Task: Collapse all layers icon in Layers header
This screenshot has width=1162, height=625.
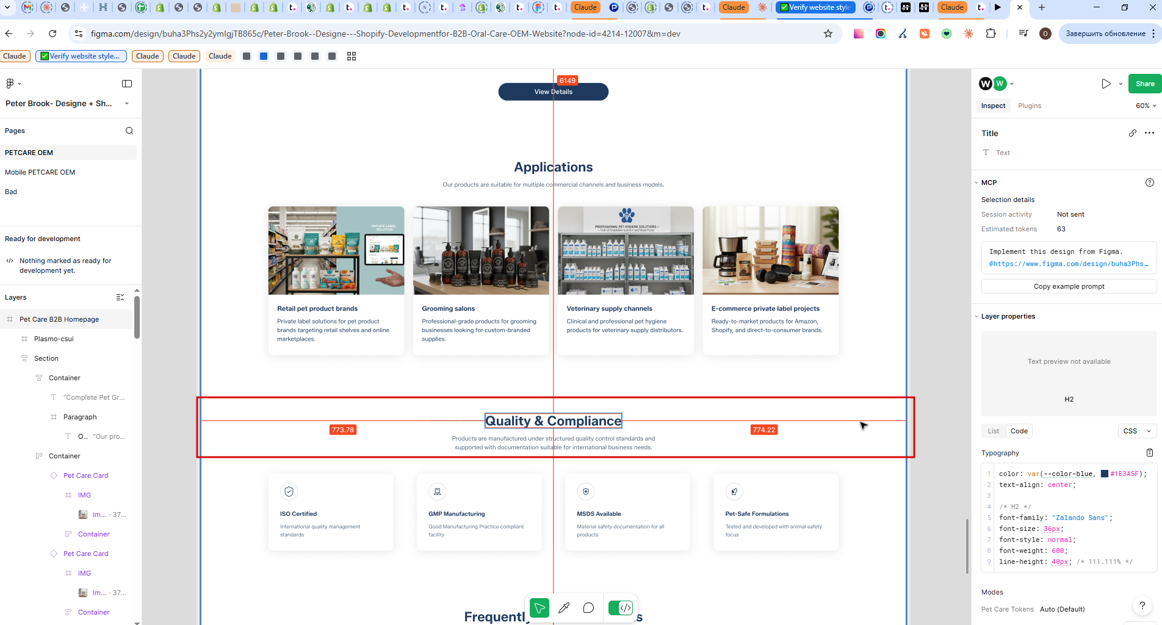Action: click(120, 297)
